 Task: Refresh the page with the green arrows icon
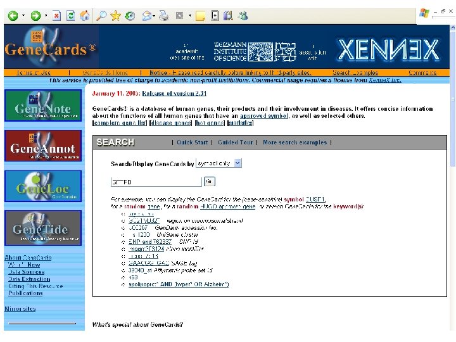pyautogui.click(x=70, y=16)
